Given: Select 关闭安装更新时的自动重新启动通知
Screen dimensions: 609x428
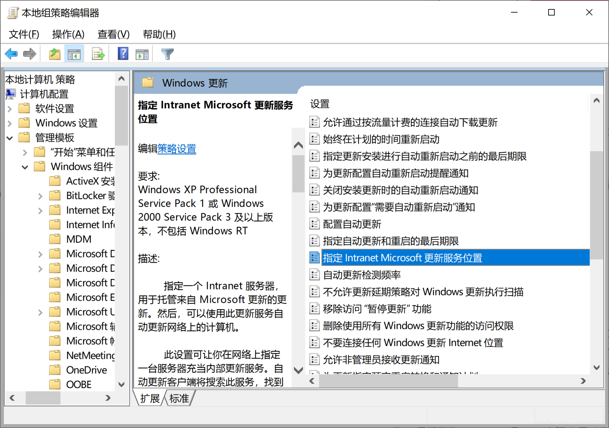Looking at the screenshot, I should (401, 190).
